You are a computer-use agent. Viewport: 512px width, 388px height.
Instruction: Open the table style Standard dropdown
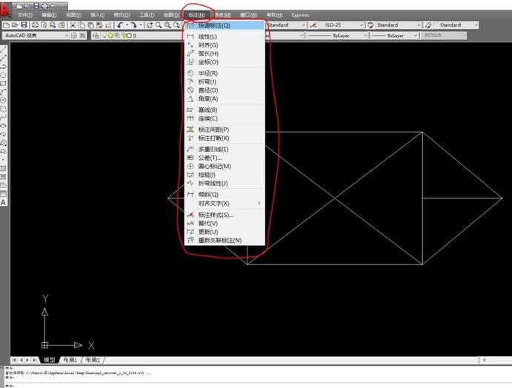coord(398,24)
